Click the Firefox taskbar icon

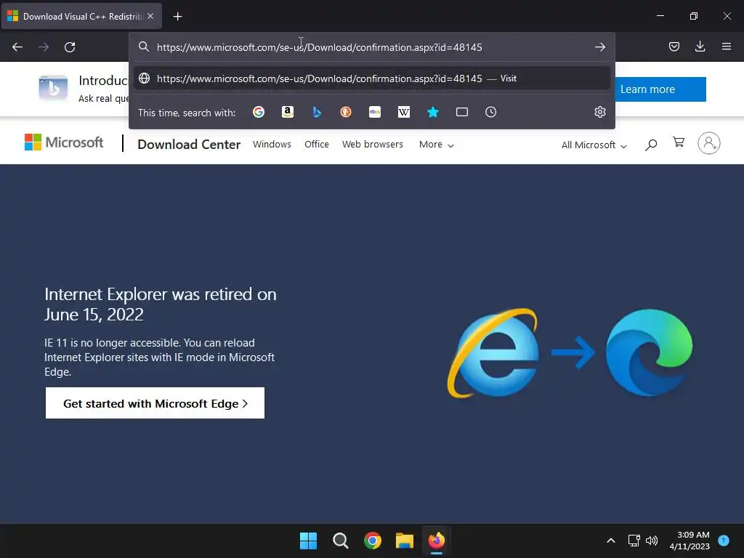437,541
